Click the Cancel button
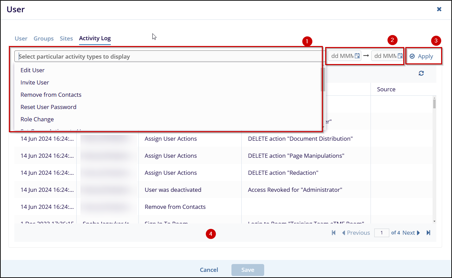Image resolution: width=452 pixels, height=278 pixels. coord(209,270)
